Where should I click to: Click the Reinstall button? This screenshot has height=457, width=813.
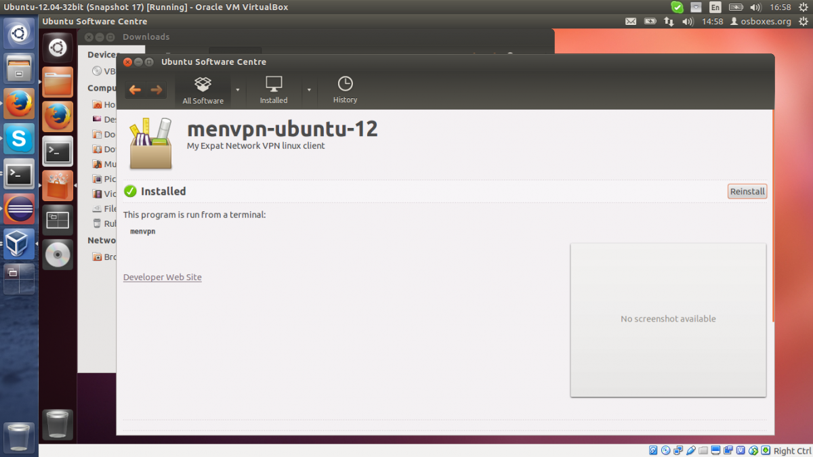point(747,192)
